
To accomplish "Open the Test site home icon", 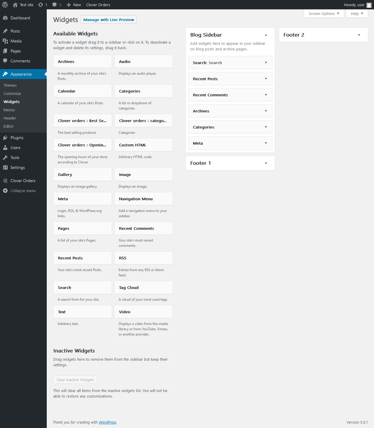I will (x=15, y=5).
